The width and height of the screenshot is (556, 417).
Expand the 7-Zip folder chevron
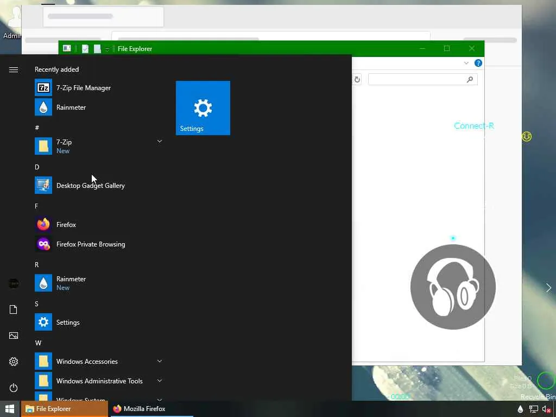pyautogui.click(x=160, y=141)
